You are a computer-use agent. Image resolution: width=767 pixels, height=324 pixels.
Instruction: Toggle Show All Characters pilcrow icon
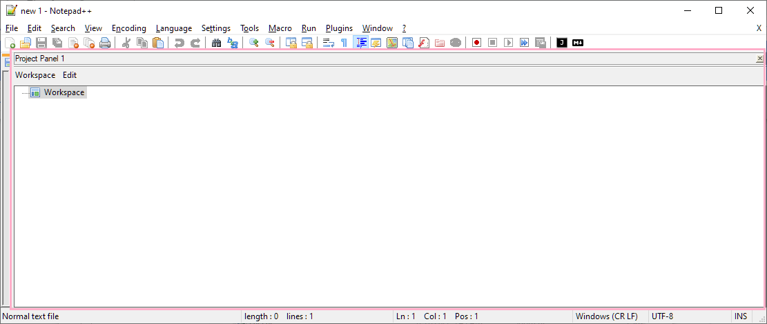click(x=344, y=43)
